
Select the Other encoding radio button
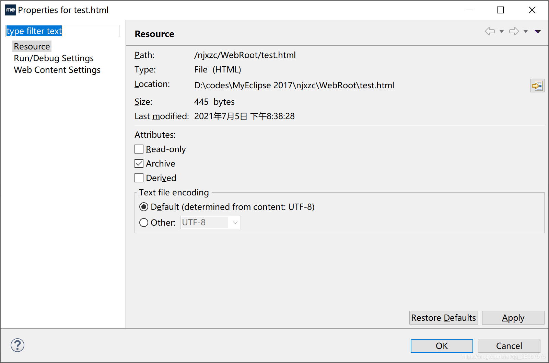coord(144,223)
